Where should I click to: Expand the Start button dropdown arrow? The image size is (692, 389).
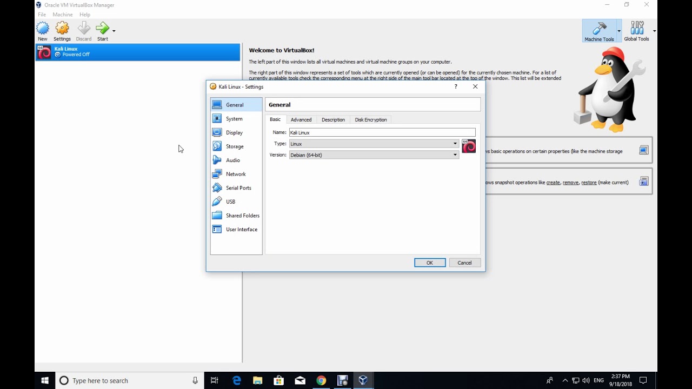tap(114, 31)
